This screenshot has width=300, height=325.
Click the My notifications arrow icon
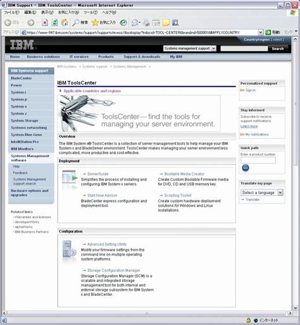[242, 134]
